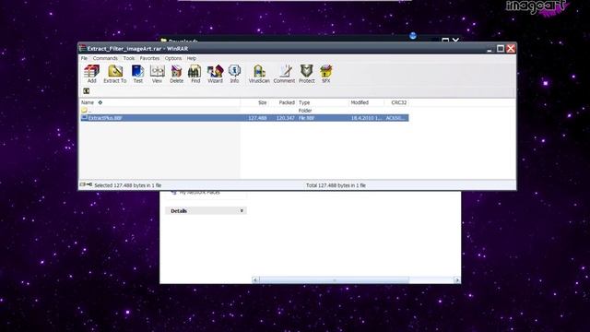This screenshot has height=332, width=590.
Task: Sort by the Name column header
Action: tap(159, 102)
